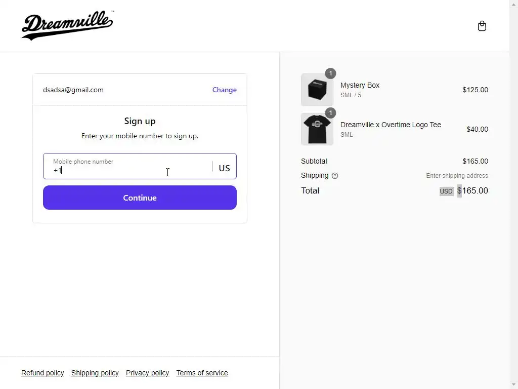This screenshot has width=518, height=389.
Task: Open the Refund policy link
Action: (x=42, y=373)
